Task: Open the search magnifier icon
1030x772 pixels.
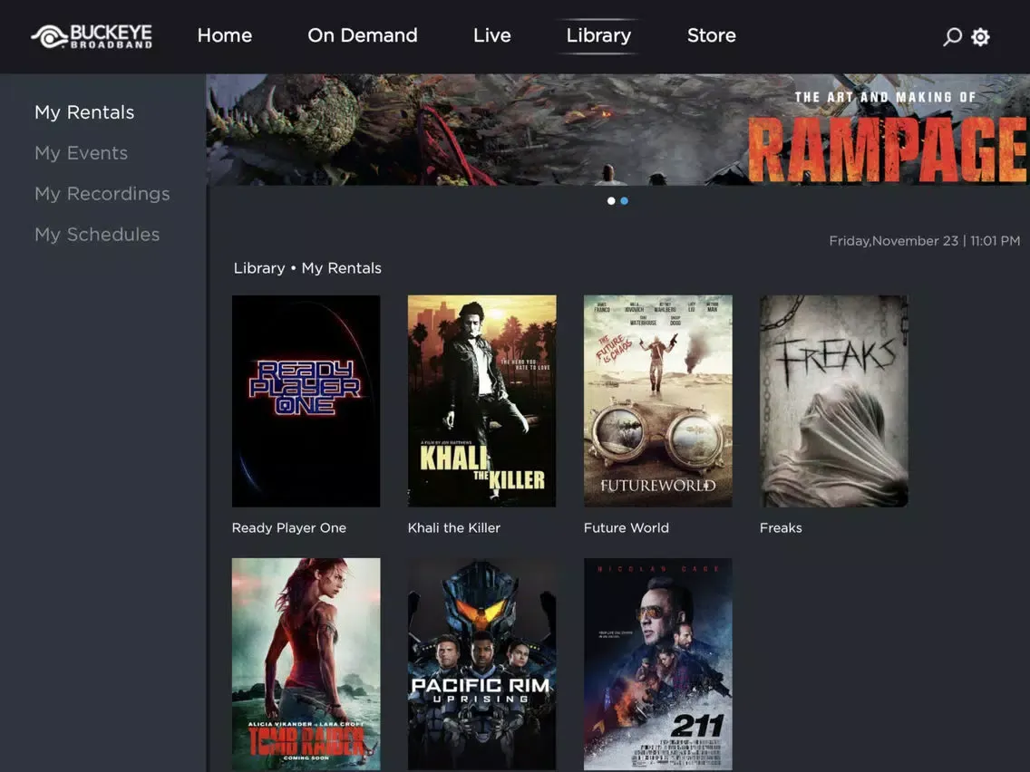Action: click(x=952, y=37)
